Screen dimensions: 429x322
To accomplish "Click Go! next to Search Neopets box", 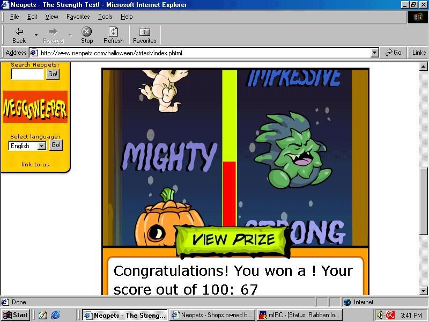I will 53,74.
